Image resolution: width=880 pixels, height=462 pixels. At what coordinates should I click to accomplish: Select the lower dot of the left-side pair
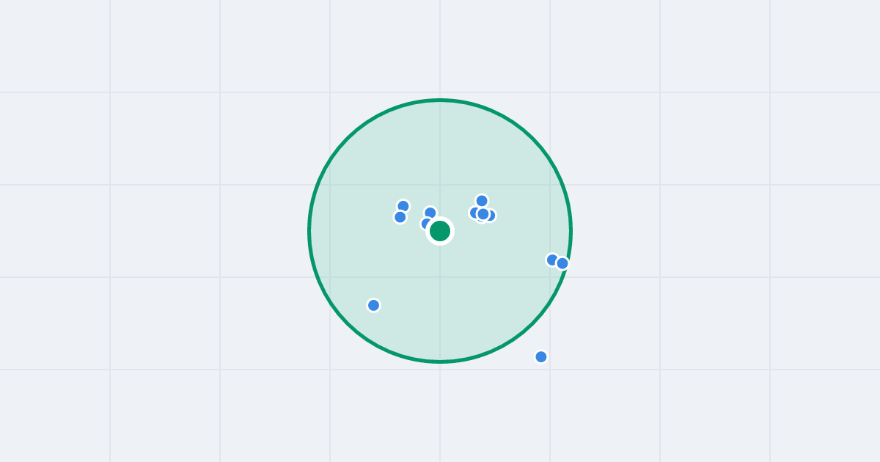pyautogui.click(x=400, y=217)
